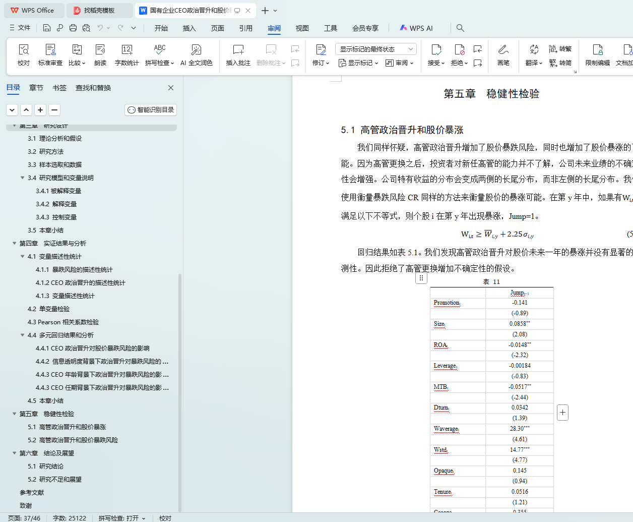
Task: Click 智能识别目录 button
Action: coord(151,110)
